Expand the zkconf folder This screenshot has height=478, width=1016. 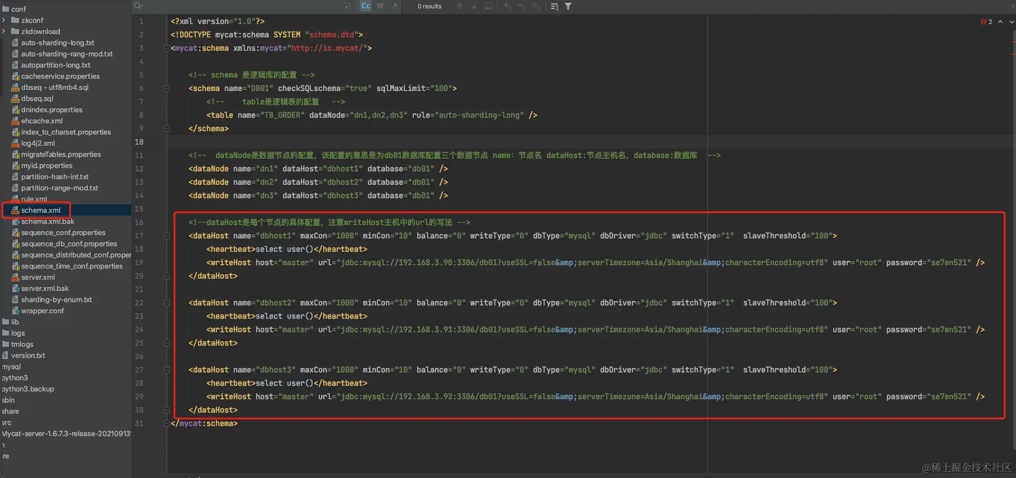point(4,20)
